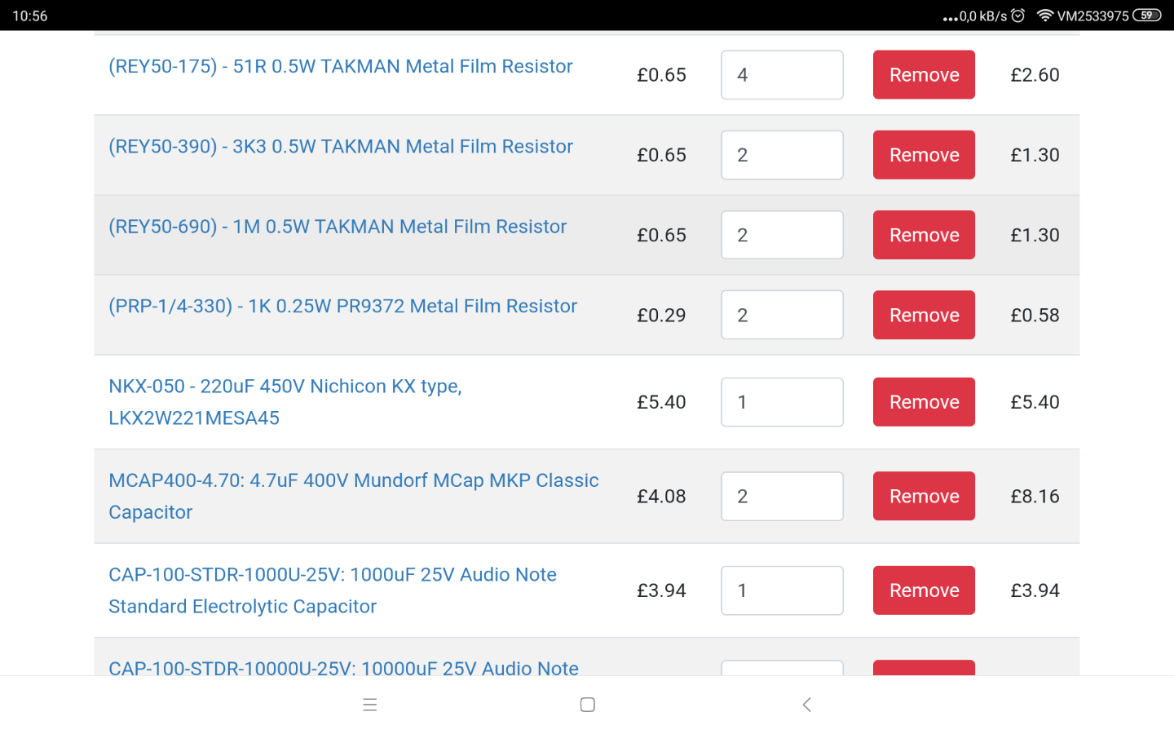Image resolution: width=1174 pixels, height=734 pixels.
Task: Select the £8.16 line total
Action: tap(1035, 496)
